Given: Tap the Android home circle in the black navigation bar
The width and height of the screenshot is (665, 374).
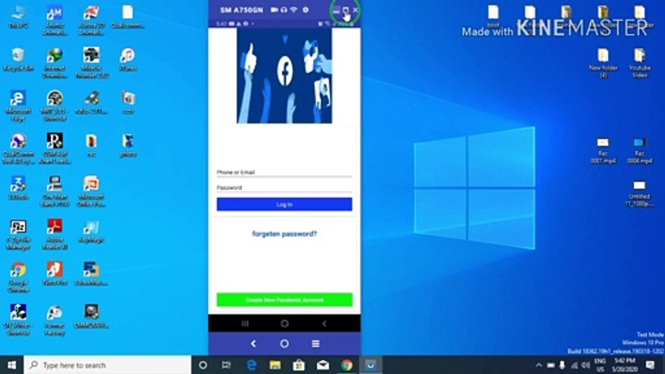Looking at the screenshot, I should click(284, 323).
